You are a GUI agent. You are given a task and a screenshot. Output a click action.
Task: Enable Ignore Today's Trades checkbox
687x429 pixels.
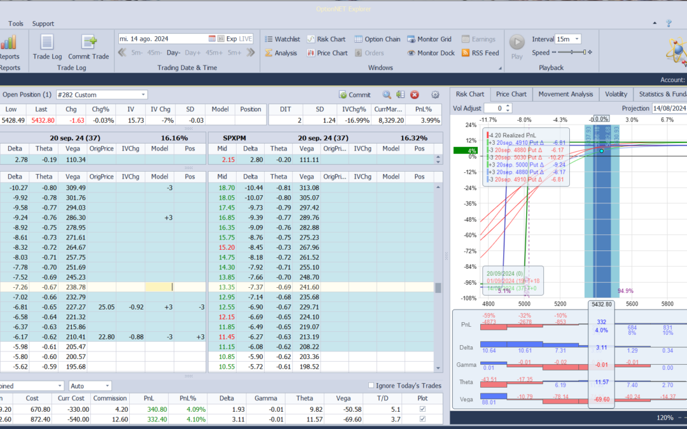tap(371, 386)
